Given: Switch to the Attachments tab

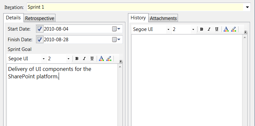Looking at the screenshot, I should 163,18.
